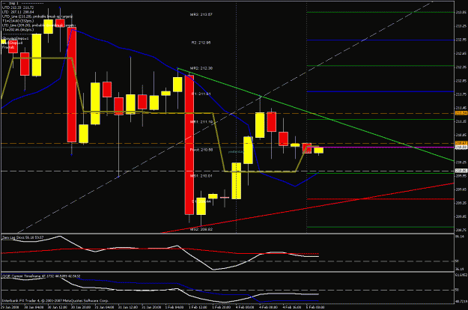
Task: Click the 211.75 price scale value
Action: [x=461, y=94]
